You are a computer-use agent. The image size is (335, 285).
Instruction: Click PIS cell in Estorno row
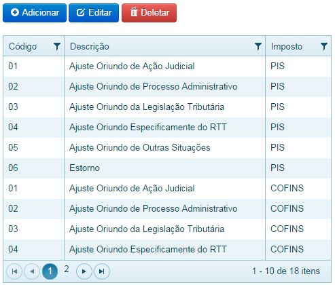(x=298, y=168)
